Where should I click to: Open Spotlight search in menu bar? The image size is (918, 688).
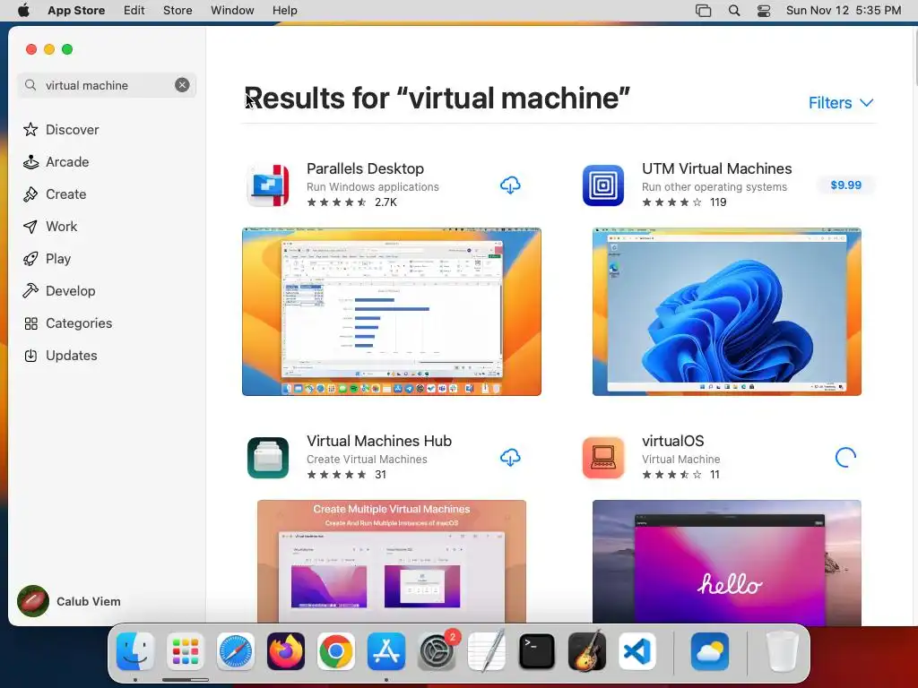point(734,11)
